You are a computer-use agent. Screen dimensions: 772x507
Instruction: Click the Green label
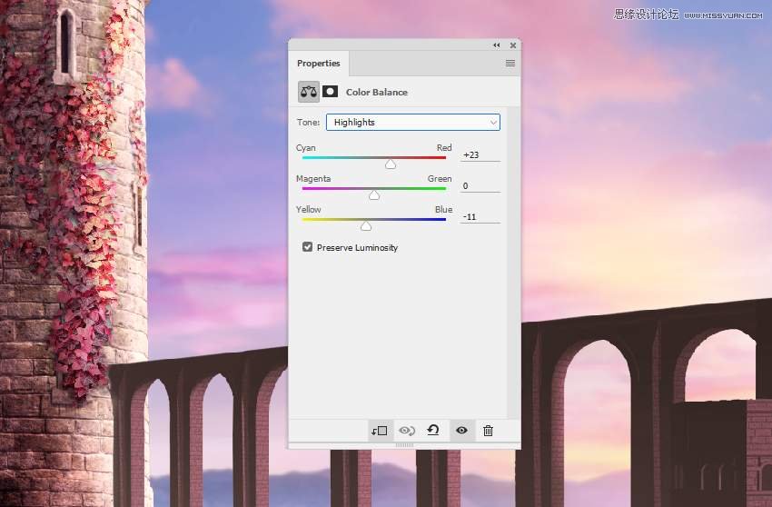pyautogui.click(x=440, y=179)
